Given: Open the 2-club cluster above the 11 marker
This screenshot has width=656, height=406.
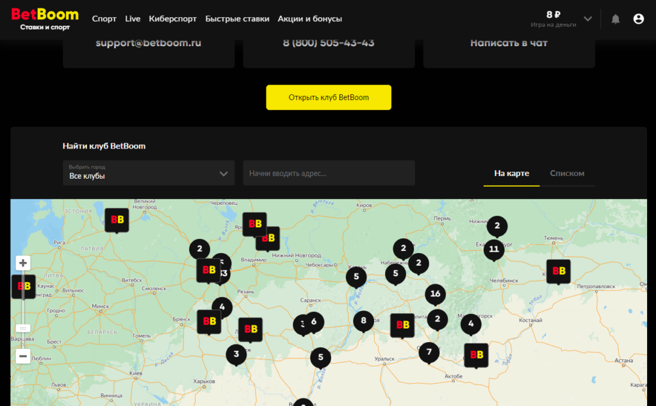Looking at the screenshot, I should tap(497, 226).
